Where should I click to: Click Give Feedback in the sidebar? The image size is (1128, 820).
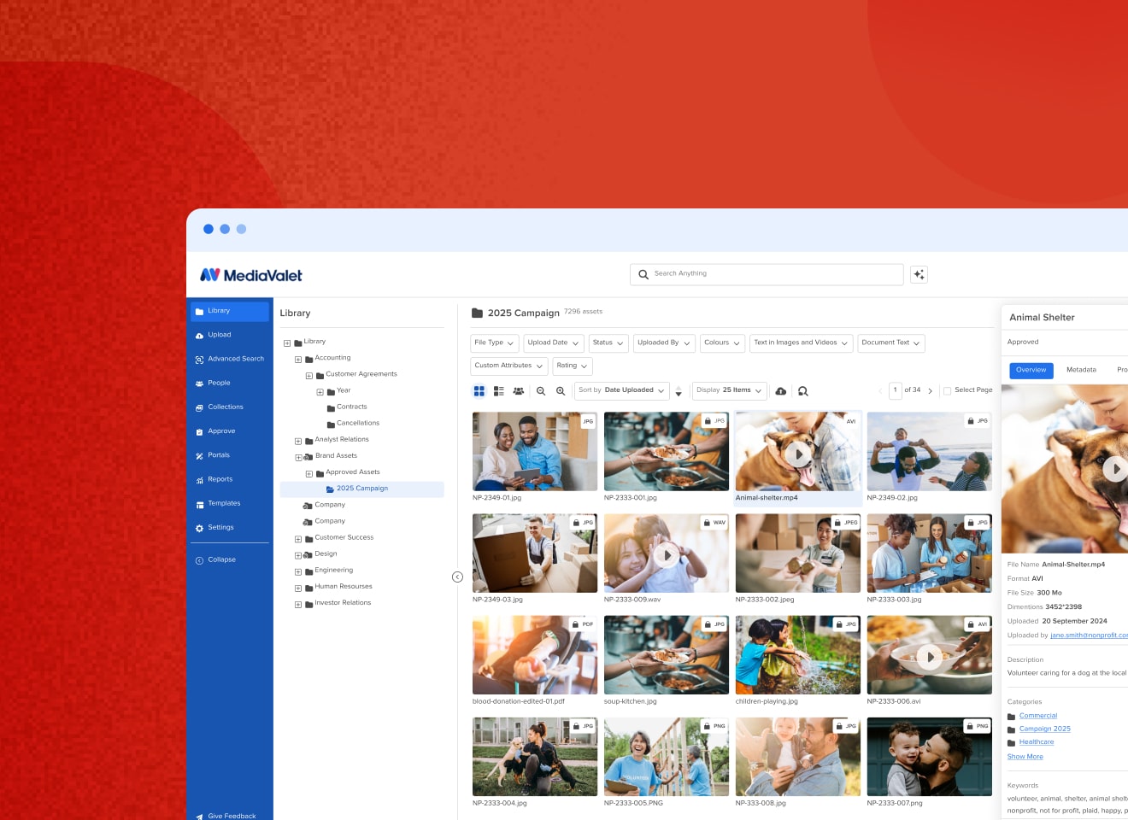pyautogui.click(x=226, y=816)
